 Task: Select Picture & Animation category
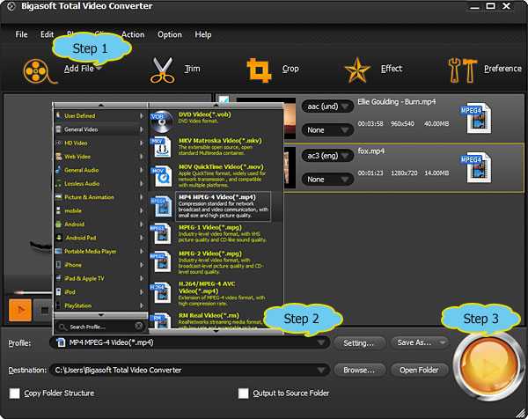(100, 197)
